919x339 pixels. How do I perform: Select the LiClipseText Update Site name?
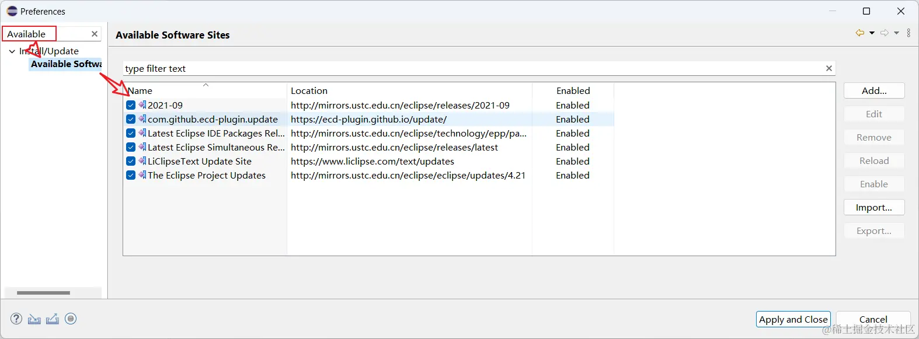pyautogui.click(x=200, y=161)
